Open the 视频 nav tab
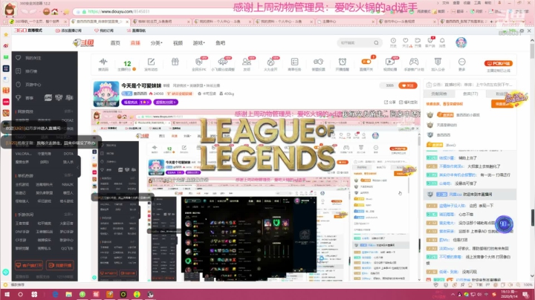Image resolution: width=535 pixels, height=300 pixels. click(178, 43)
